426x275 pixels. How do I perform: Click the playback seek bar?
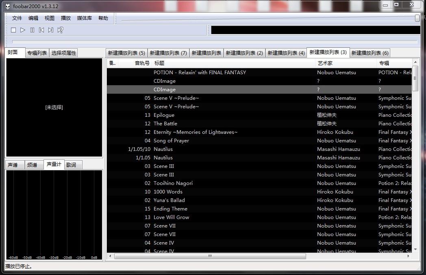pos(215,41)
